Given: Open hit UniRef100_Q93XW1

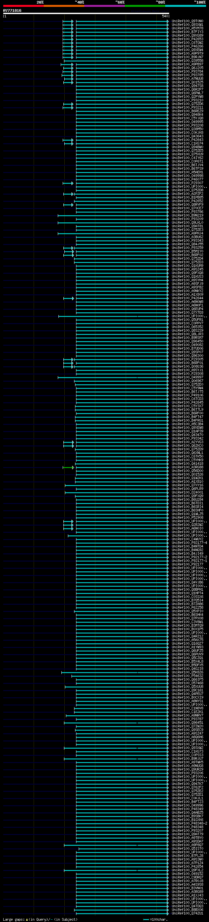Looking at the screenshot, I should coord(187,25).
